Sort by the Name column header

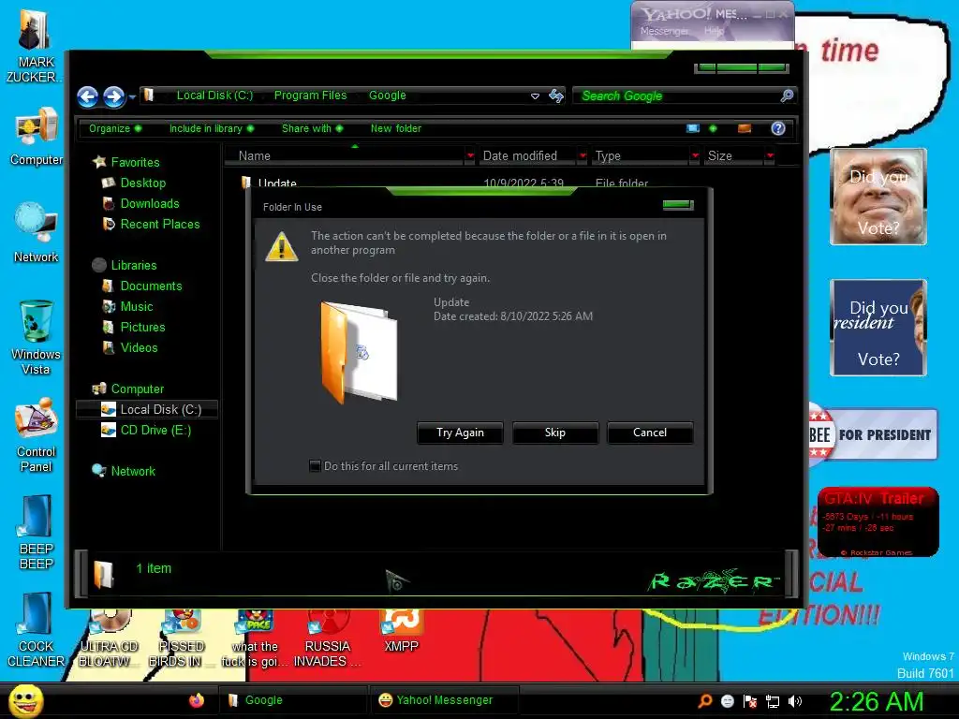coord(345,156)
